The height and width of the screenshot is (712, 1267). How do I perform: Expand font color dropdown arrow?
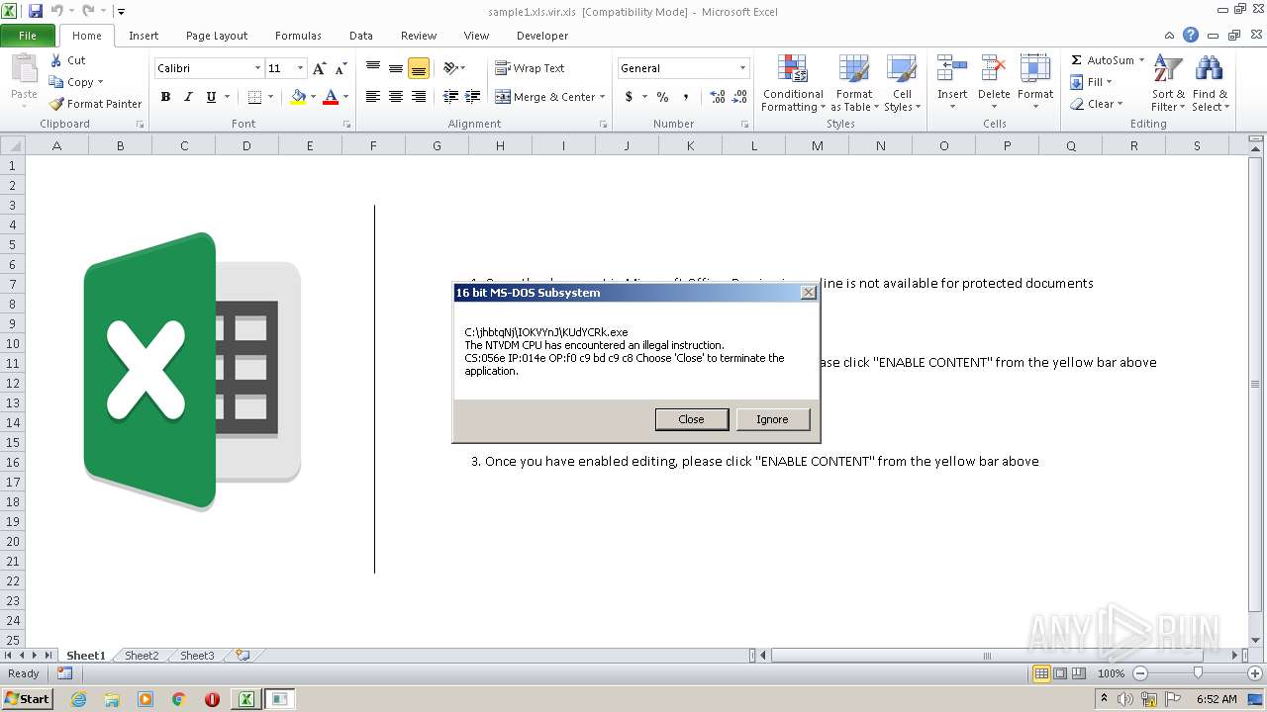pos(345,97)
